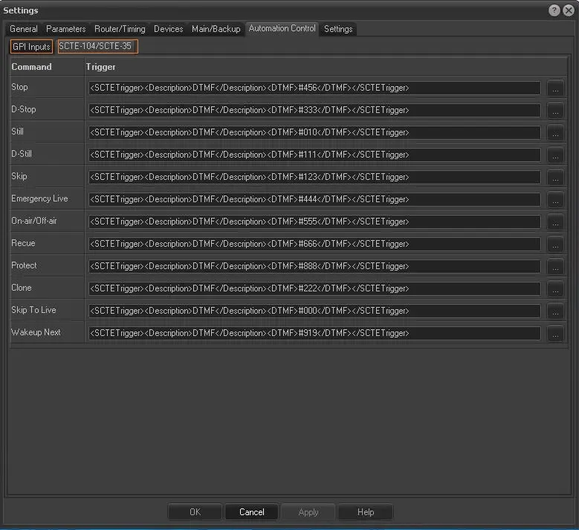The image size is (579, 530).
Task: Open Help from the bottom button row
Action: coord(365,512)
